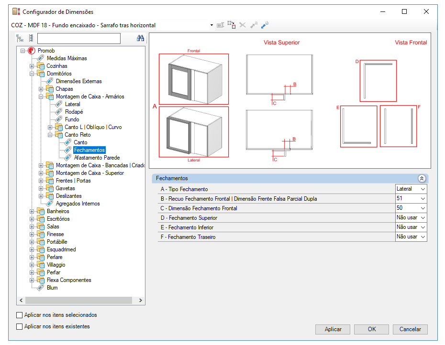This screenshot has height=345, width=445.
Task: Click the Medidas Máximas tag icon
Action: click(41, 58)
